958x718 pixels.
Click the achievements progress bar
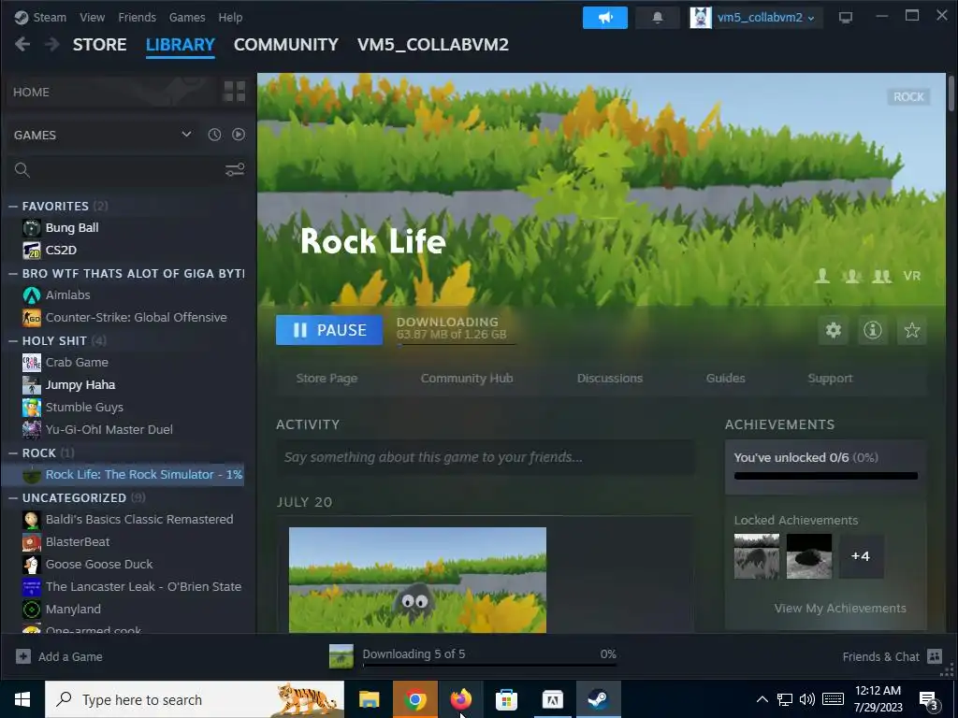pos(825,476)
